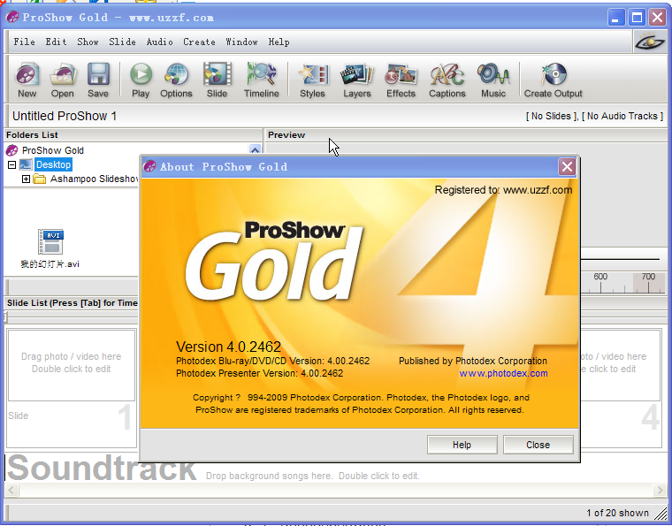Click the Untitled ProShow 1 title
The image size is (672, 526).
[65, 116]
